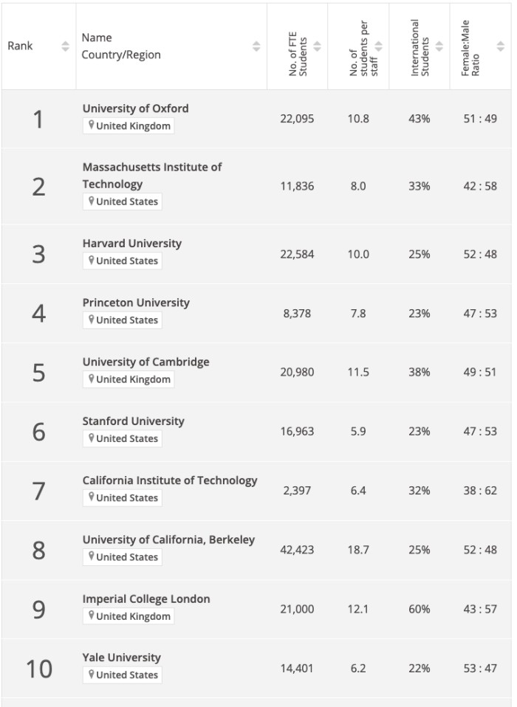Sort by International Students arrows
The image size is (517, 707).
coord(439,46)
